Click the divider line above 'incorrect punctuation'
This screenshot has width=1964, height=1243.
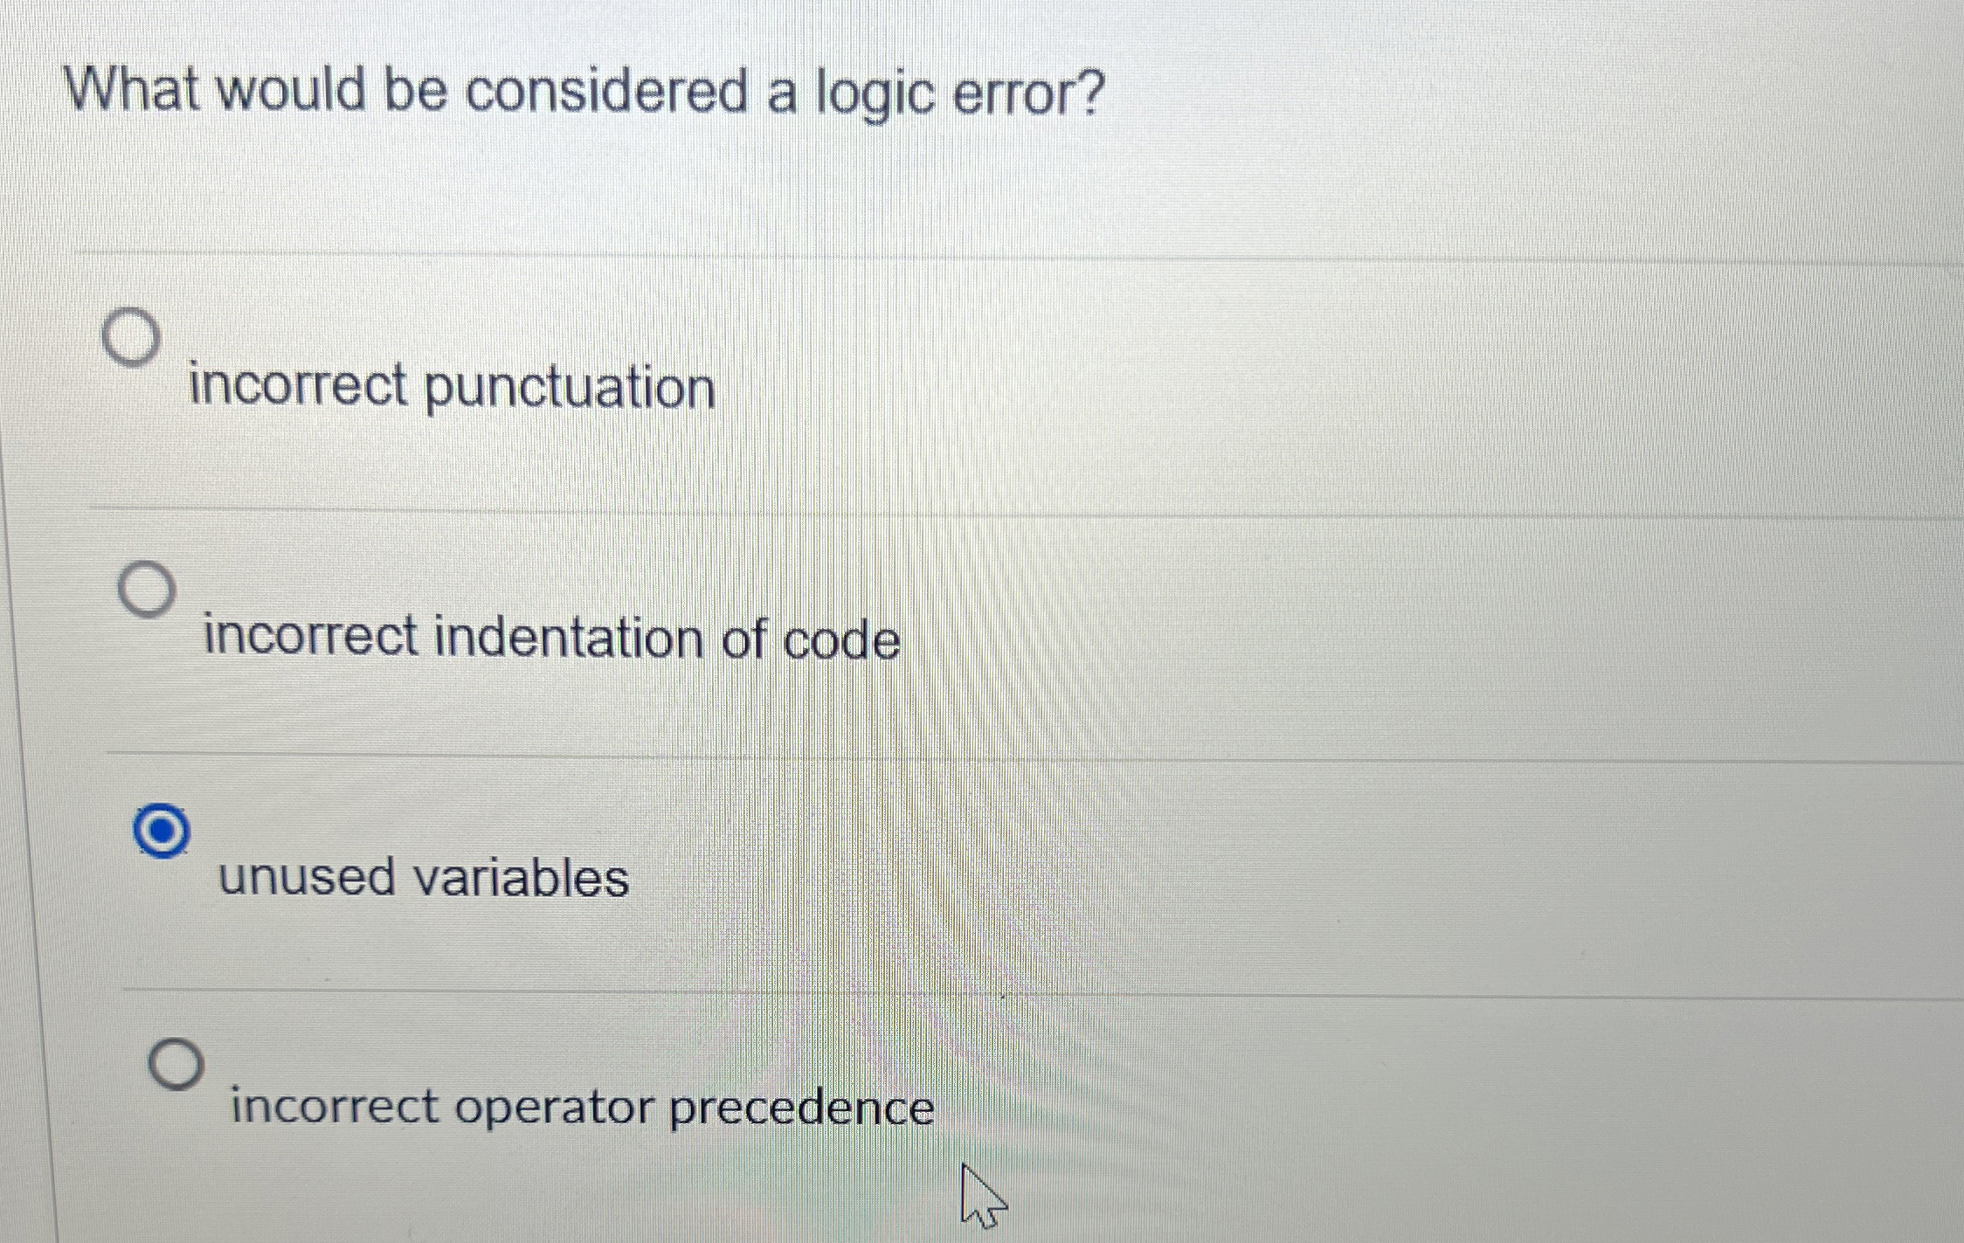coord(961,253)
